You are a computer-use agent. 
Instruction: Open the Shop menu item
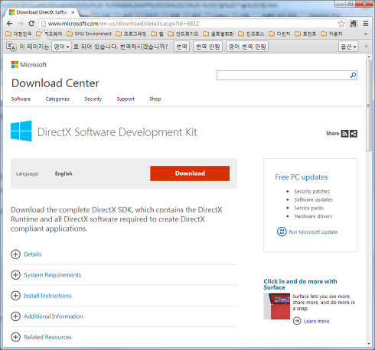[155, 99]
